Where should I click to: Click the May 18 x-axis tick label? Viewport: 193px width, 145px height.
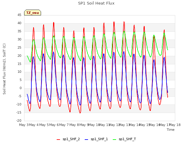(x=175, y=125)
